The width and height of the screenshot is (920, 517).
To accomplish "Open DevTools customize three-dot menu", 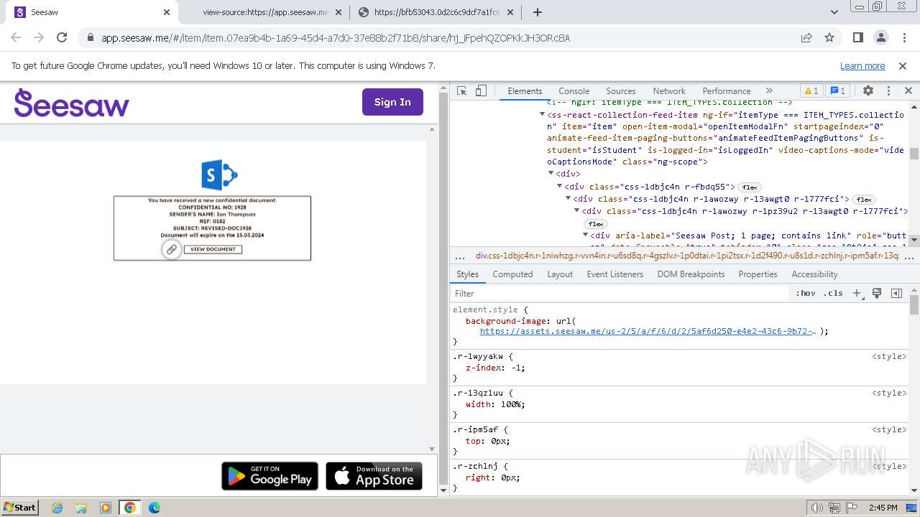I will tap(888, 91).
